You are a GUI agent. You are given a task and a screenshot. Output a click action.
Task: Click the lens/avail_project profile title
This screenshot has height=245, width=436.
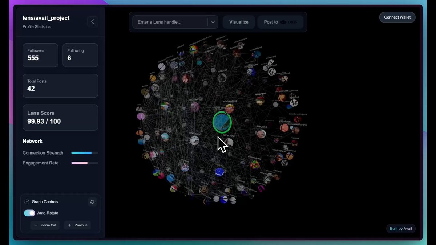[46, 18]
